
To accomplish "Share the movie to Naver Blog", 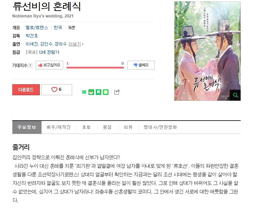I will [84, 92].
